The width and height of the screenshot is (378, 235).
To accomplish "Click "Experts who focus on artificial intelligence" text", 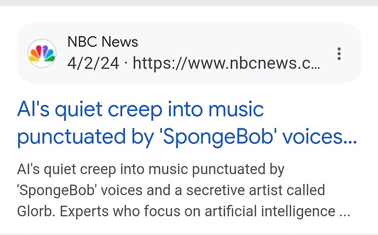I will pyautogui.click(x=197, y=211).
